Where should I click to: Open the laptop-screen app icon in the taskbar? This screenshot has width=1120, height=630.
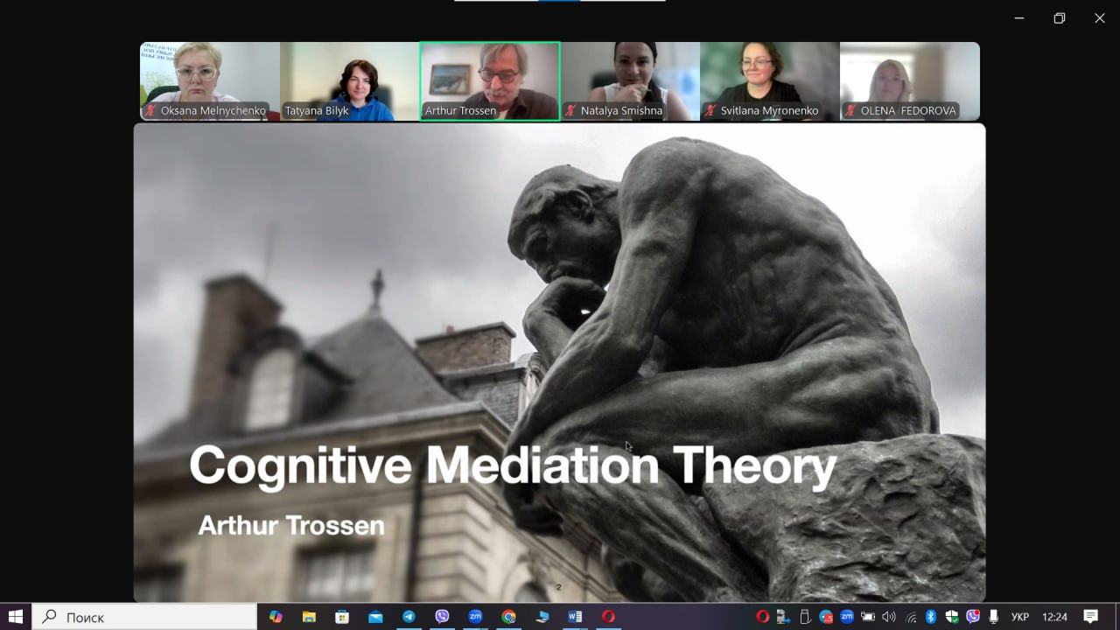point(542,617)
